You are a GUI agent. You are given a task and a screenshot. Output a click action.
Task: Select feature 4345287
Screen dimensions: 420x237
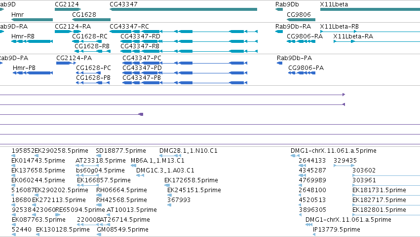click(x=312, y=170)
